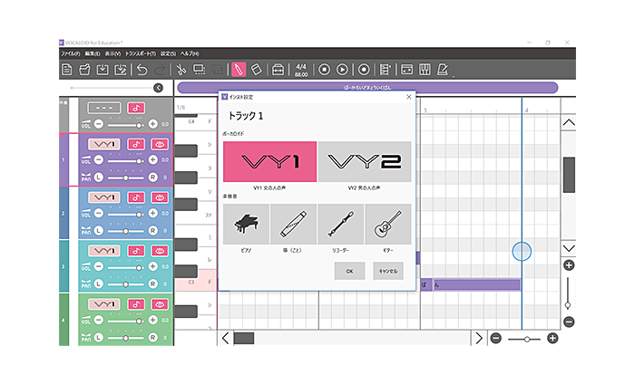This screenshot has height=384, width=635.
Task: Toggle track 3 eye visibility button
Action: [x=160, y=251]
